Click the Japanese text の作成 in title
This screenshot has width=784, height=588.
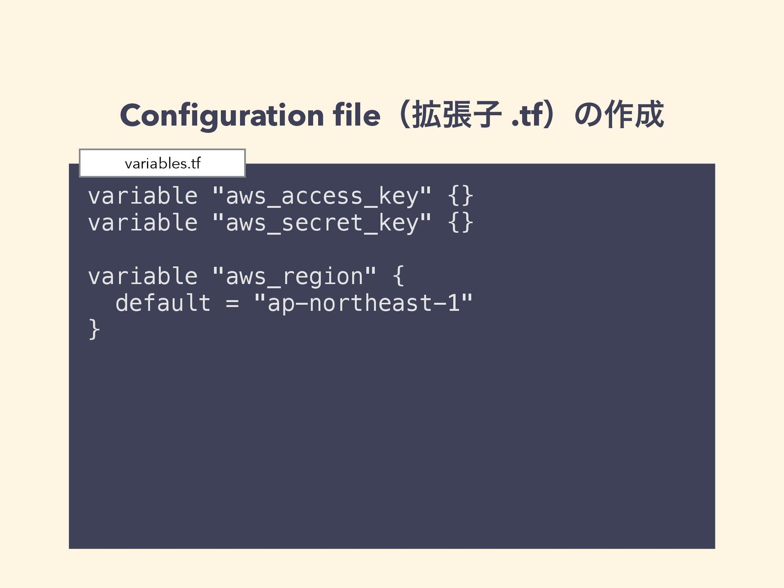click(619, 115)
